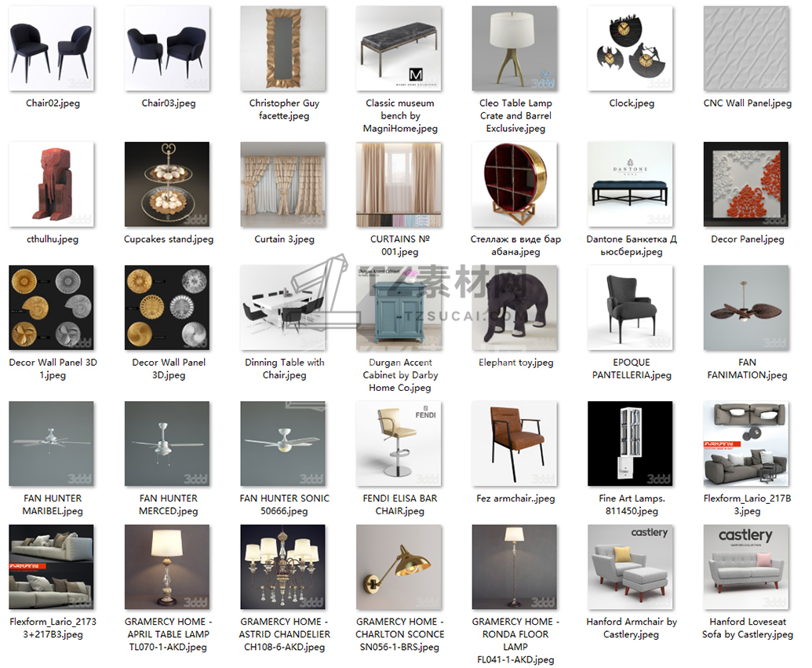Select the GRAMERCY HOME CHARLTON SCONCE thumbnail
Viewport: 812px width, 668px height.
[x=399, y=567]
